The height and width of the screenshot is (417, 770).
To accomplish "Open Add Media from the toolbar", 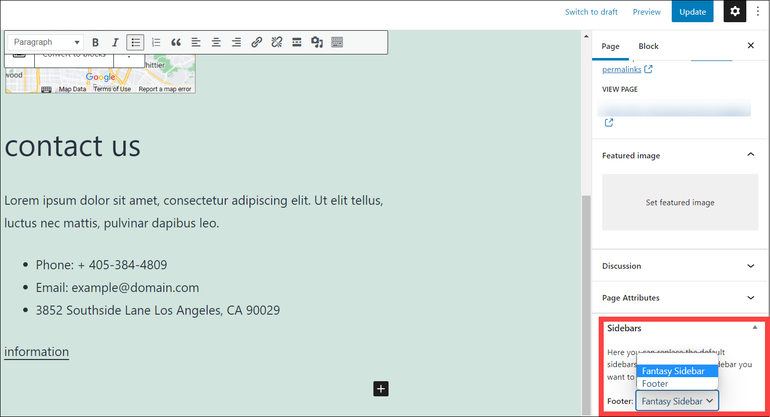I will pyautogui.click(x=317, y=42).
